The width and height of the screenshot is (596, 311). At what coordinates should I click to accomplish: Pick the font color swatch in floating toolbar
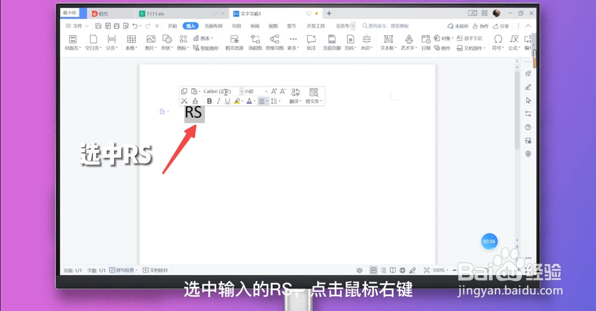249,101
